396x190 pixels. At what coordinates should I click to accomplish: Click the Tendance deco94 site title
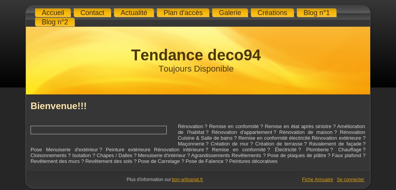coord(196,55)
